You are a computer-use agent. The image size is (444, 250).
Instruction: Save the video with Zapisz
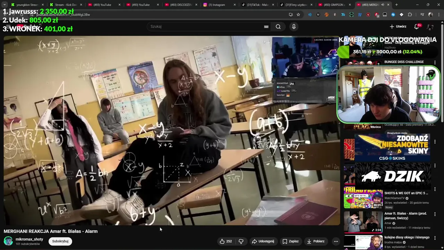[x=290, y=241]
